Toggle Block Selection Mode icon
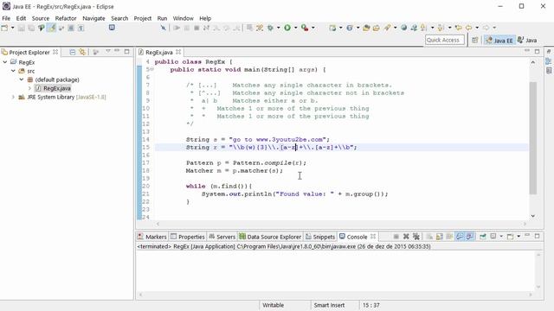The image size is (554, 311). pos(71,28)
